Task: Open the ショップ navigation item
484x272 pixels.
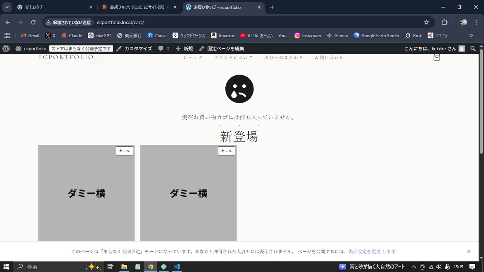Action: pos(193,57)
